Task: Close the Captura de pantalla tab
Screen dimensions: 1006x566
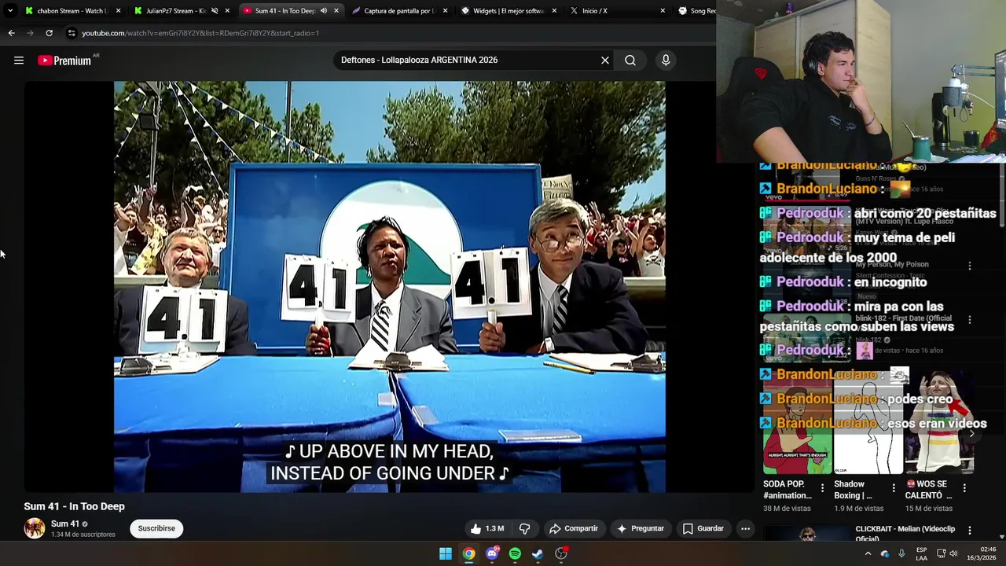Action: 445,11
